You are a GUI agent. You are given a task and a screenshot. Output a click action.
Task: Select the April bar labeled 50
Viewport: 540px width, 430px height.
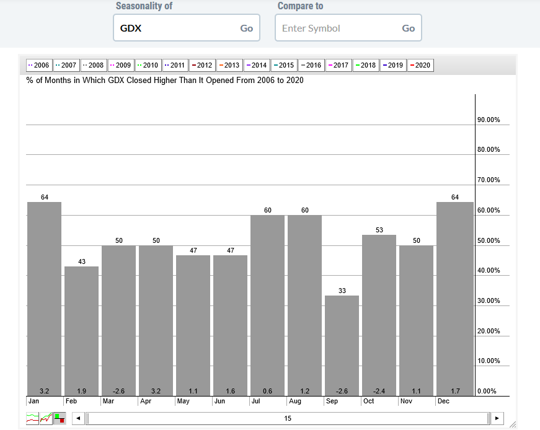156,320
